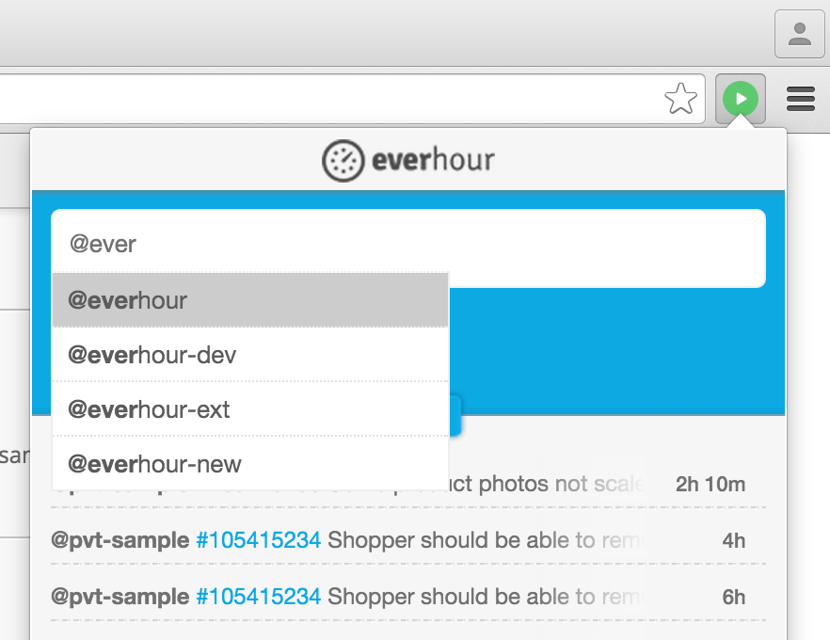Pick the @everhour-ext suggestion
830x640 pixels.
click(x=250, y=409)
